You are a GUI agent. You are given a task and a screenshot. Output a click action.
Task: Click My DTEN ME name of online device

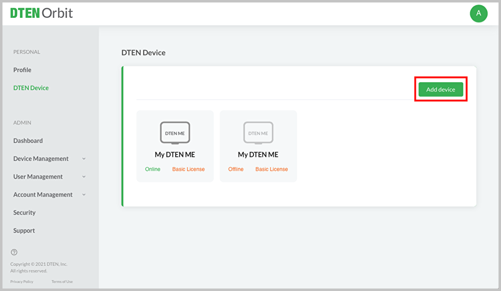[x=175, y=154]
